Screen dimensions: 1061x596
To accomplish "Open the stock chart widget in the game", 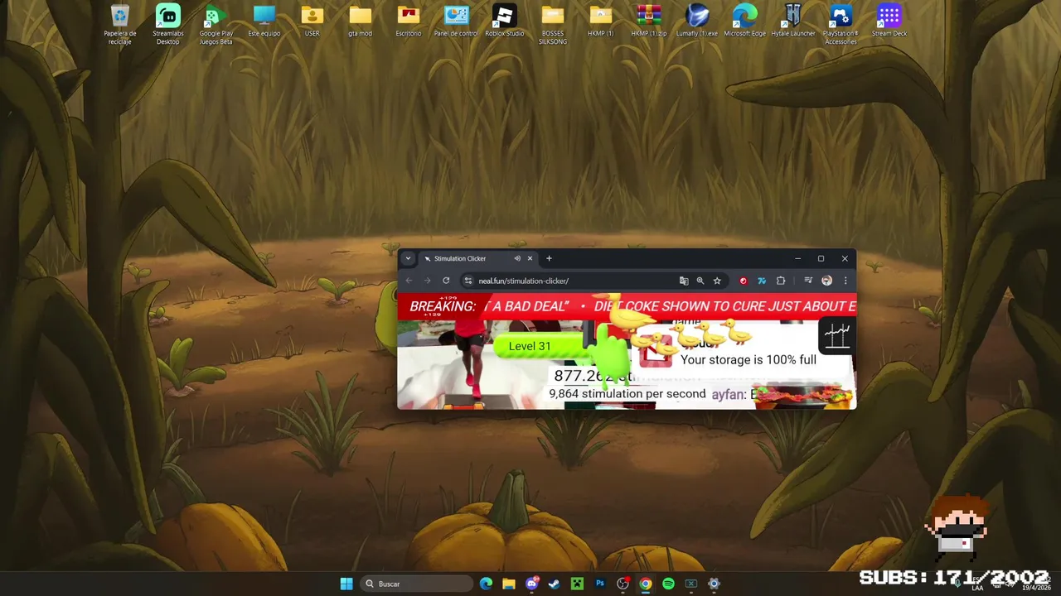I will pyautogui.click(x=836, y=336).
